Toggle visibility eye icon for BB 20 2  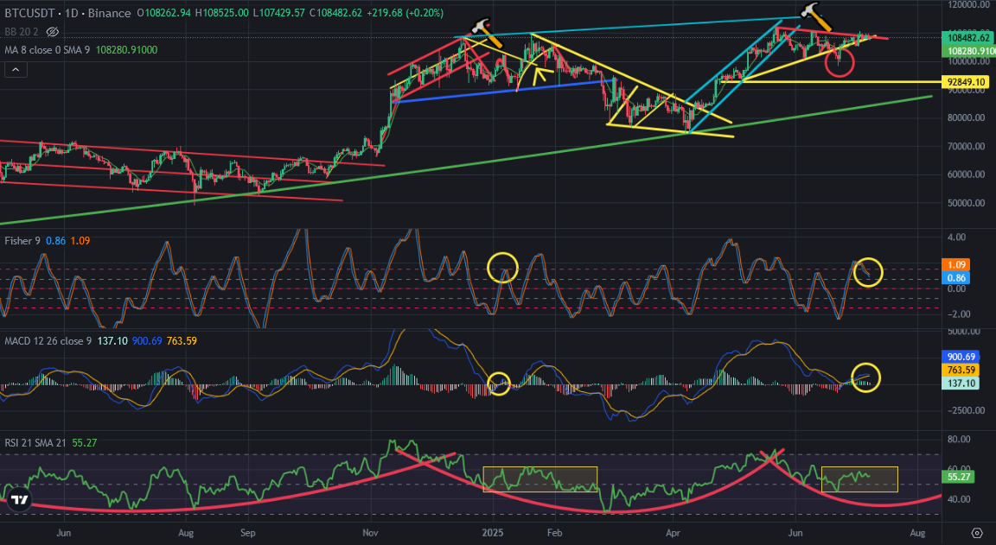53,31
